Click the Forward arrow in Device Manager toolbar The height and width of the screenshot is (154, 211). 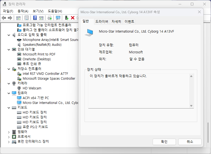point(10,18)
